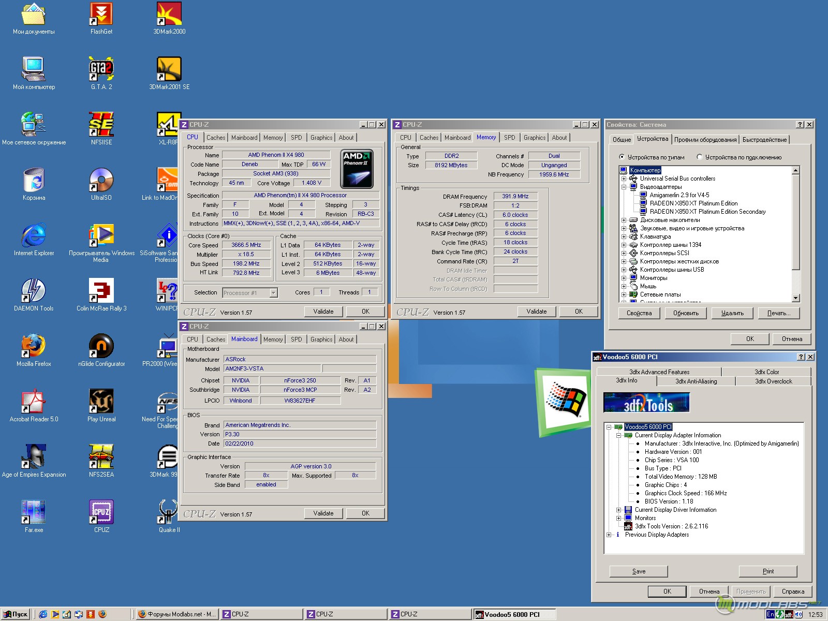Expand the Дисковые накопители node

point(624,220)
